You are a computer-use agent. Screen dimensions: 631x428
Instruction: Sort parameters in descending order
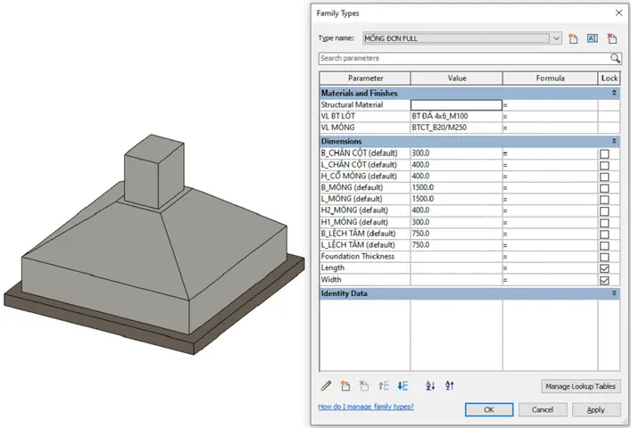point(450,386)
